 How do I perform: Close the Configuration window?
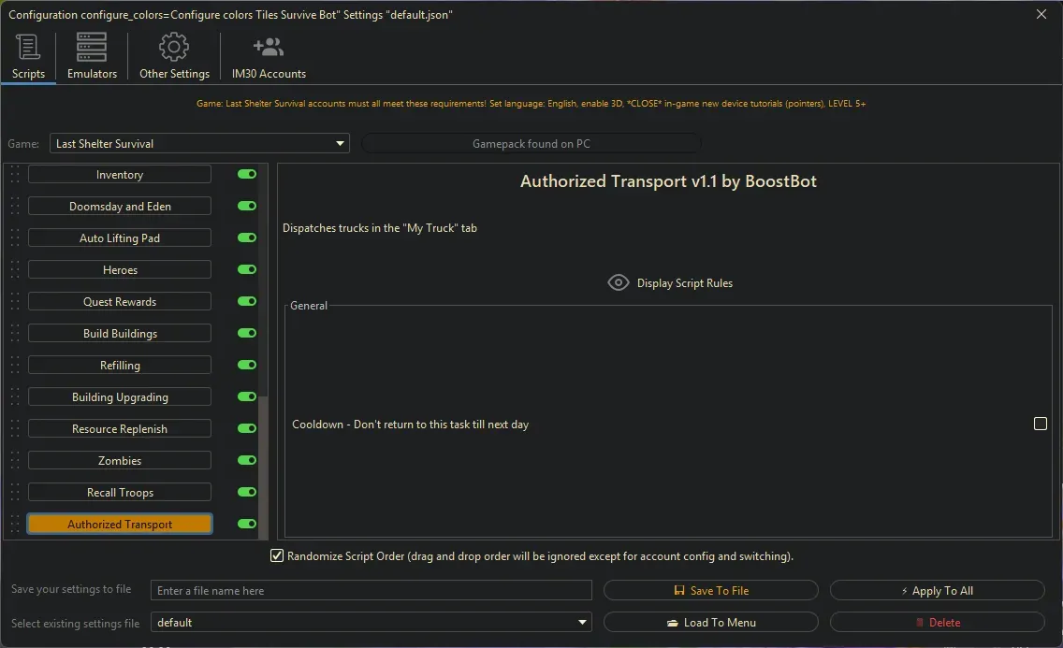click(1041, 14)
